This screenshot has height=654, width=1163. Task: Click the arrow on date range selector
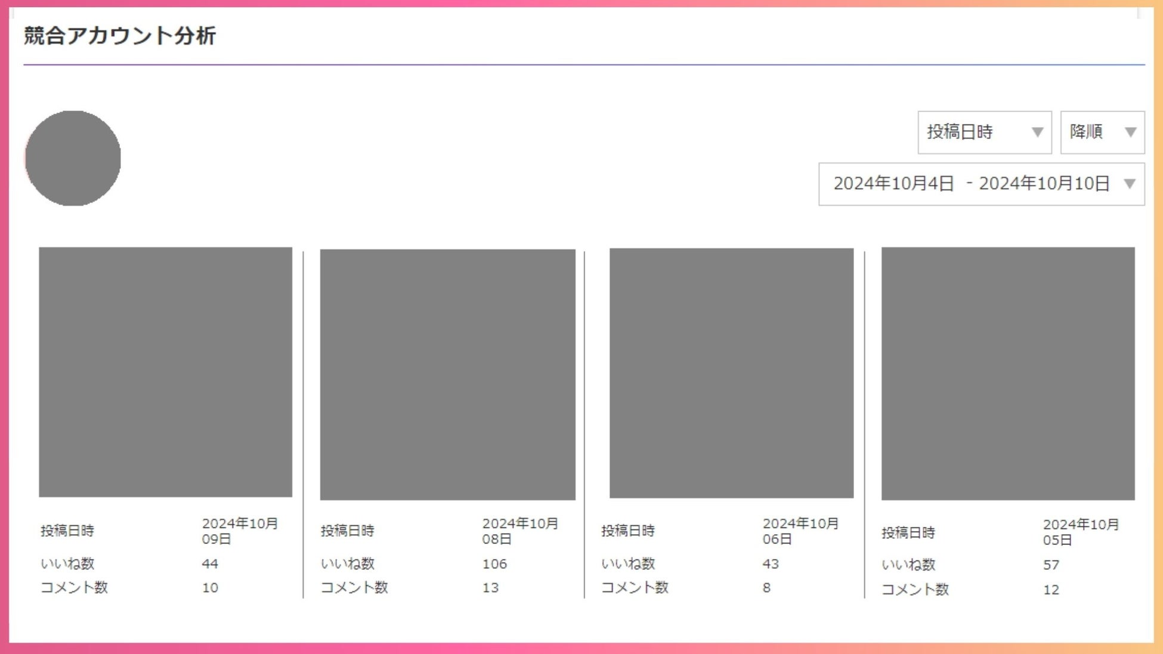click(1130, 184)
